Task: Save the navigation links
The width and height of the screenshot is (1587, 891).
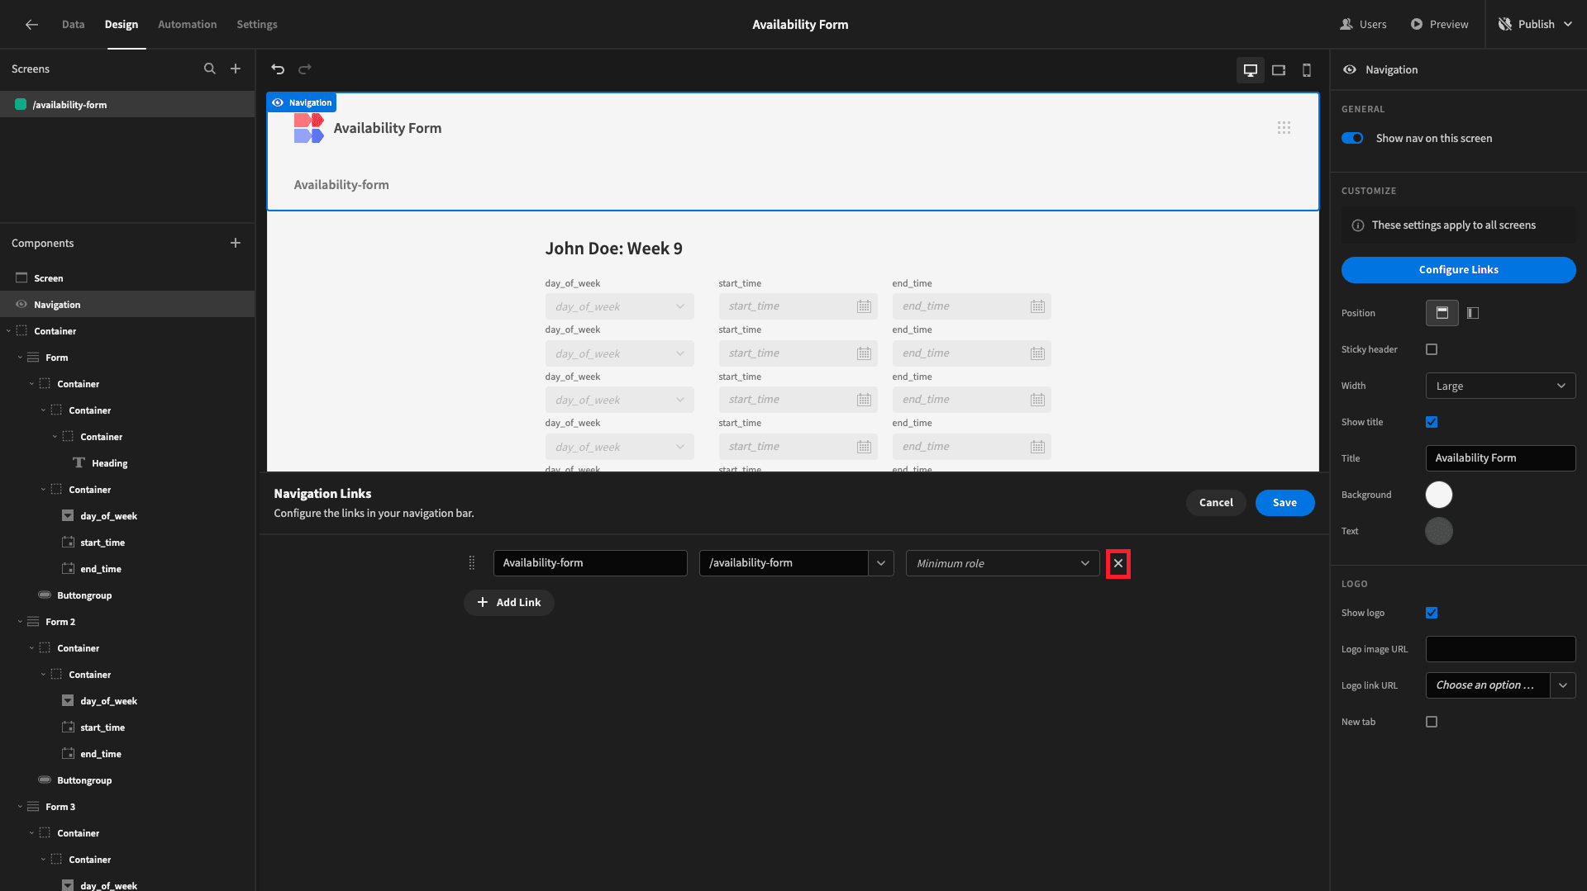Action: pos(1284,503)
